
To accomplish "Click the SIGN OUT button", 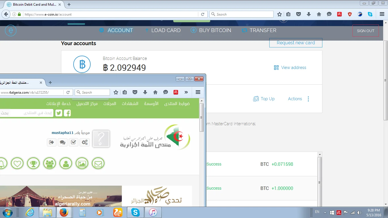I will pyautogui.click(x=366, y=31).
